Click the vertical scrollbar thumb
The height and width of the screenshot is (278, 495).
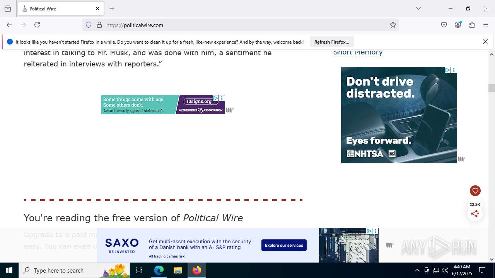click(492, 88)
